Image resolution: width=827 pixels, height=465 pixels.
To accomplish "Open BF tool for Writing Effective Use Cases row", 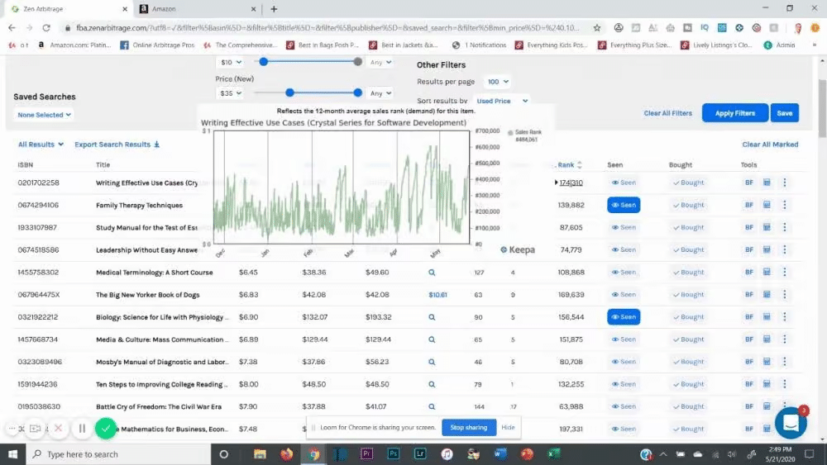I will pos(749,183).
